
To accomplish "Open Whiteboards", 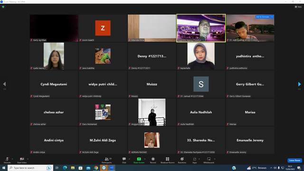I will coord(209,160).
